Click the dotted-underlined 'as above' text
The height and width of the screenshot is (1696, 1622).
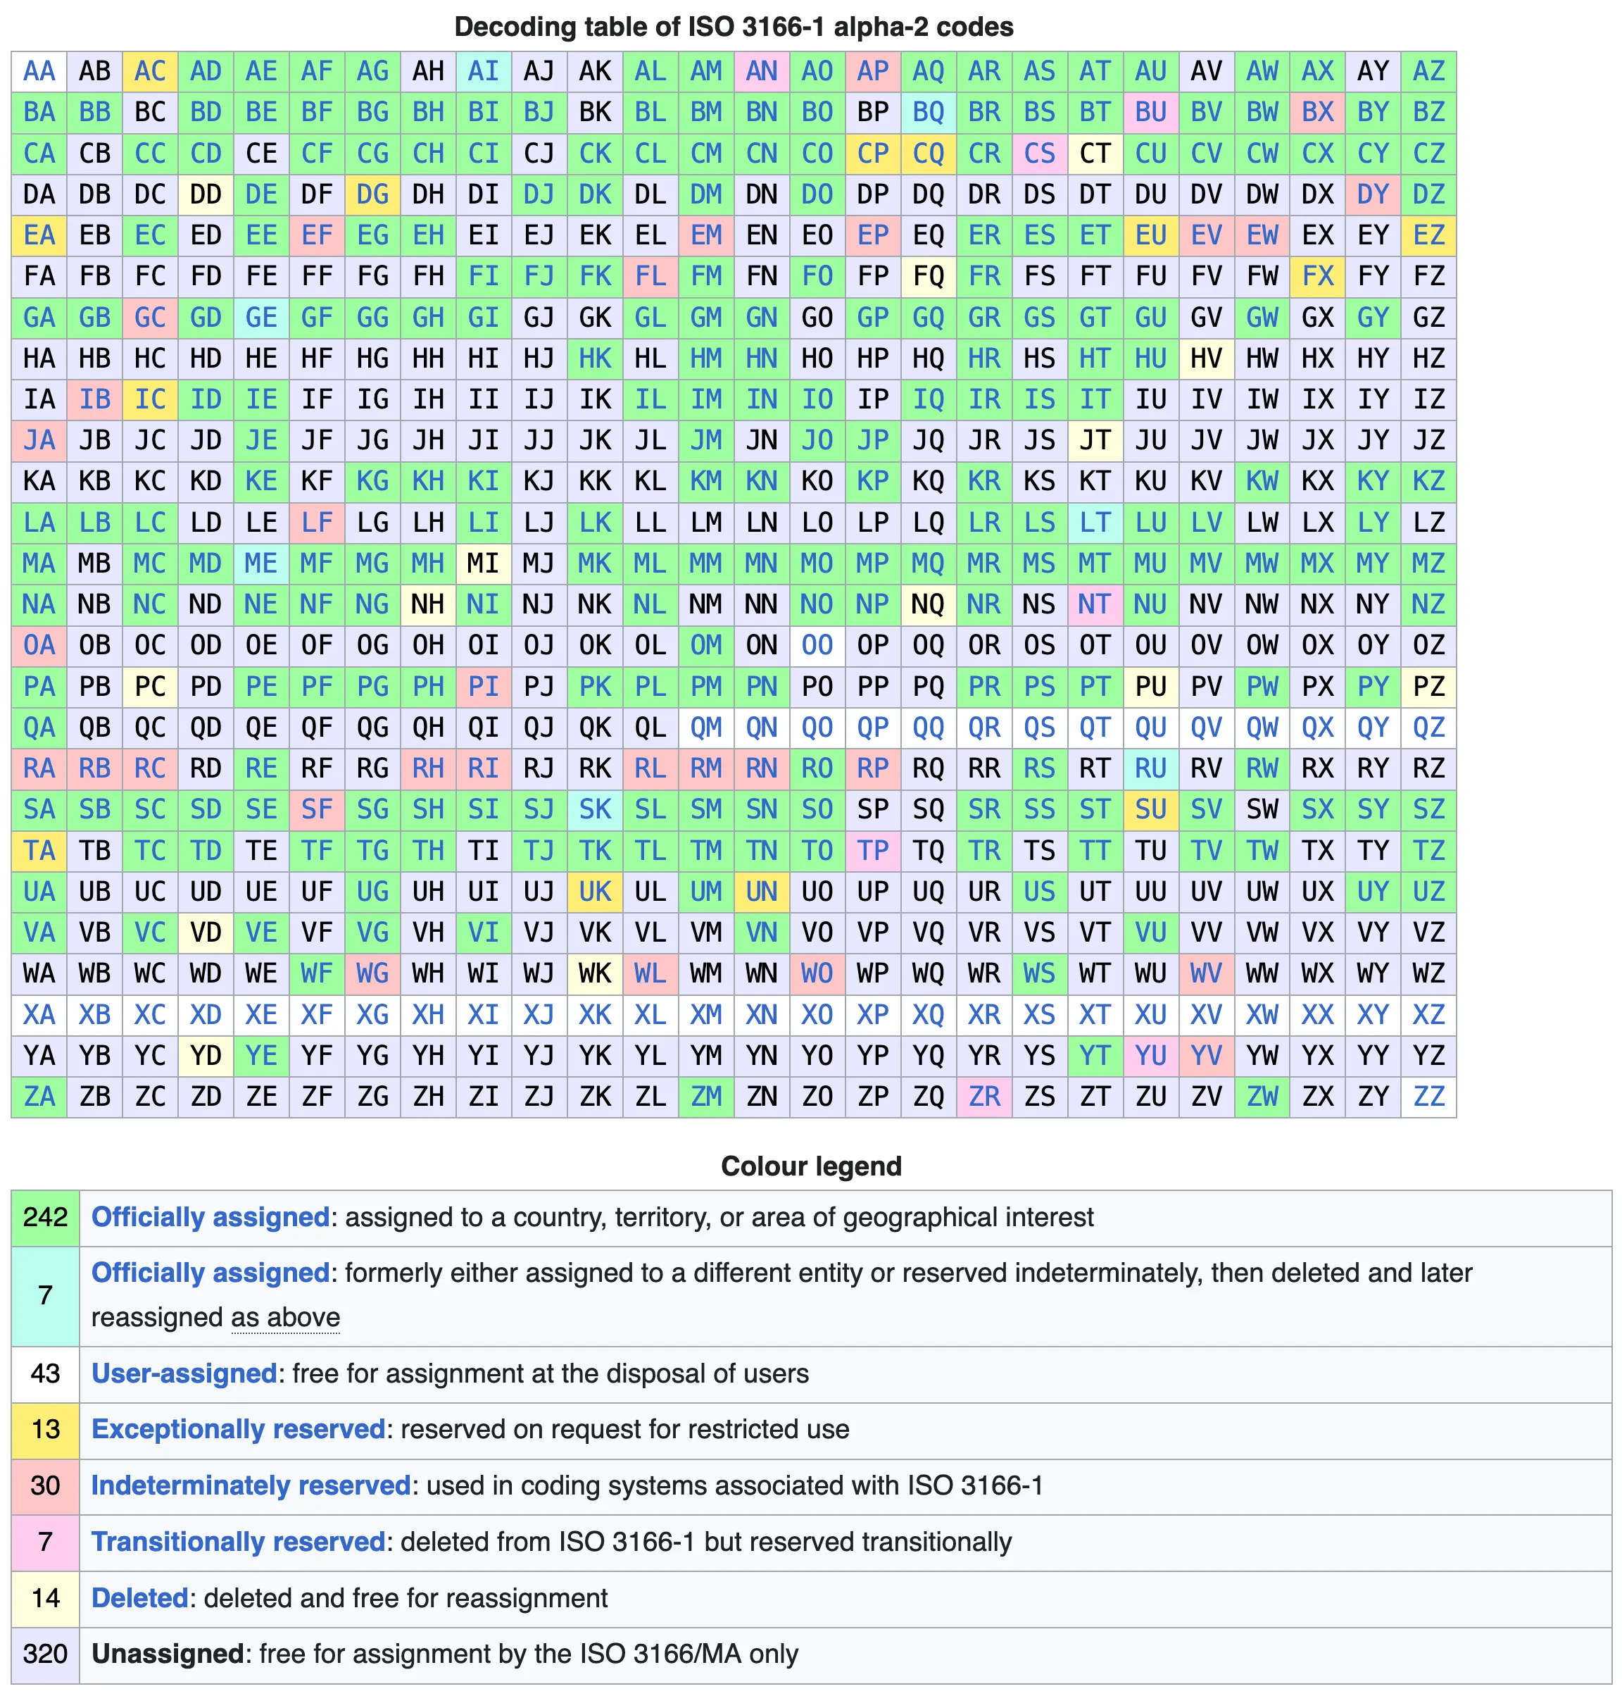click(285, 1317)
